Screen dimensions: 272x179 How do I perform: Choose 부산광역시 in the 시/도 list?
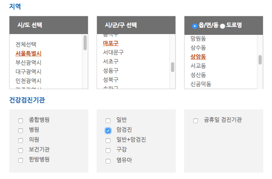point(29,63)
